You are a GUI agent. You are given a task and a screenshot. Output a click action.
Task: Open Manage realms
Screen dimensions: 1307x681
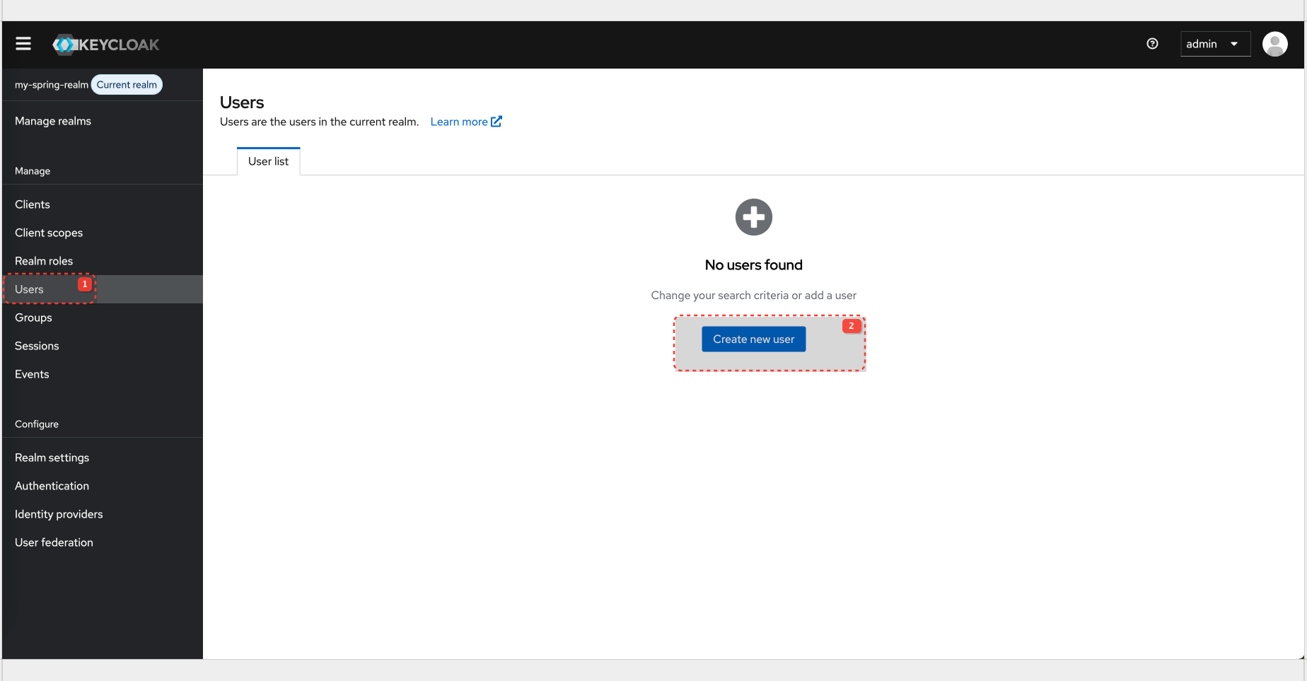[53, 120]
